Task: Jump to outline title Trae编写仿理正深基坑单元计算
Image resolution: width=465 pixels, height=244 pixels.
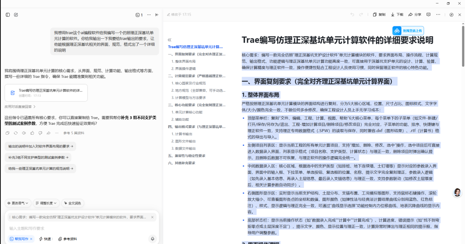Action: click(195, 47)
